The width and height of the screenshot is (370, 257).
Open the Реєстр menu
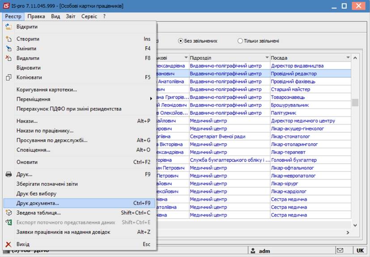[x=13, y=17]
